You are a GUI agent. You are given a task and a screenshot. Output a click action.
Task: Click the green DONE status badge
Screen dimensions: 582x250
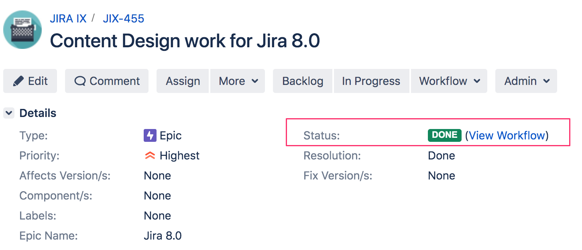(444, 135)
